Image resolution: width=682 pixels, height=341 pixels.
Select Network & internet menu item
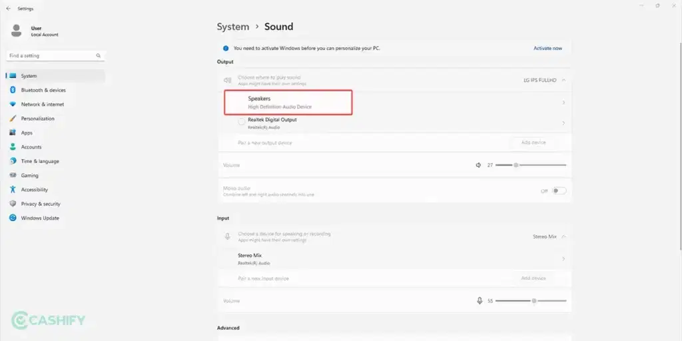(56, 105)
